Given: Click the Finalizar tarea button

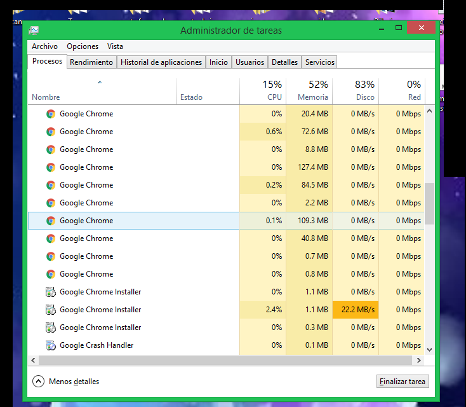Looking at the screenshot, I should tap(403, 382).
